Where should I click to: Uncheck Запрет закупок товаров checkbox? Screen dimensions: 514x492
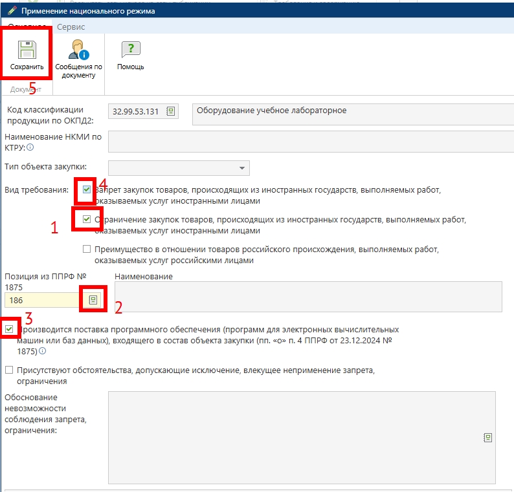87,190
